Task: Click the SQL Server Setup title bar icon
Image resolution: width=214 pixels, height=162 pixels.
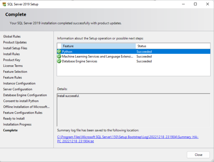Action: point(4,4)
